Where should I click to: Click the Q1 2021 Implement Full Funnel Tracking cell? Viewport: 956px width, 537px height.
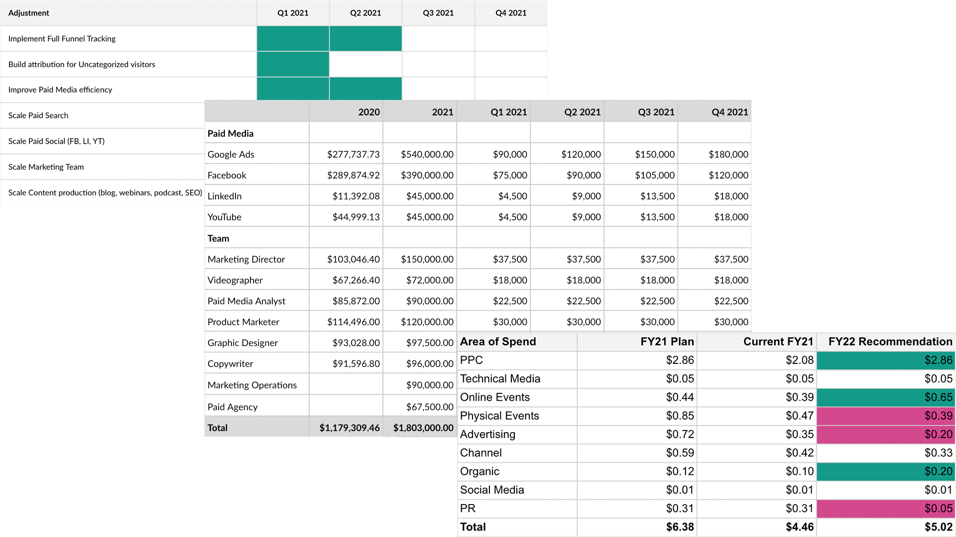293,39
